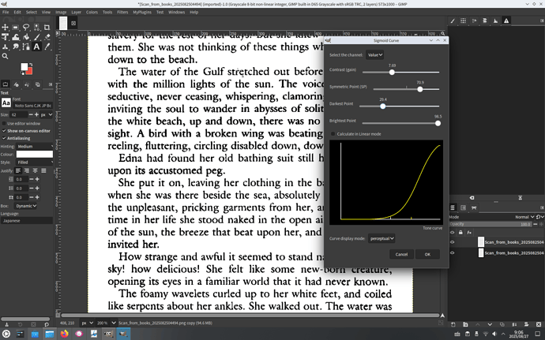Open the Undo History tab

(27, 84)
